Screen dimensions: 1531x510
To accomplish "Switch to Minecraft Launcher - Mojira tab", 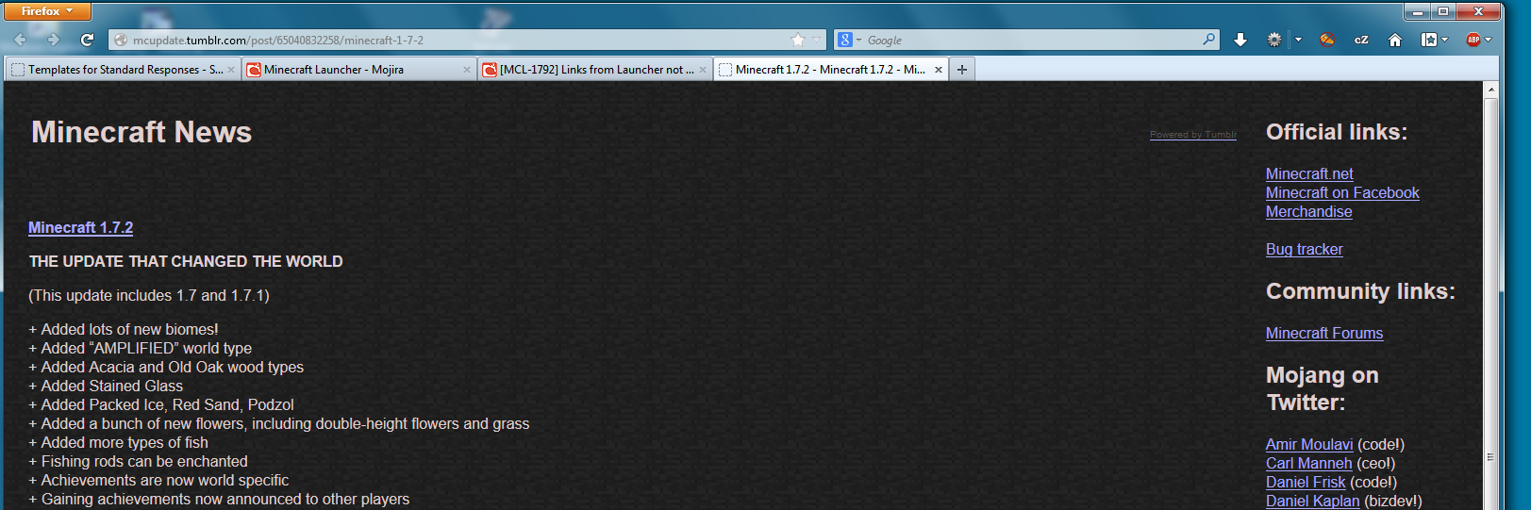I will (358, 70).
